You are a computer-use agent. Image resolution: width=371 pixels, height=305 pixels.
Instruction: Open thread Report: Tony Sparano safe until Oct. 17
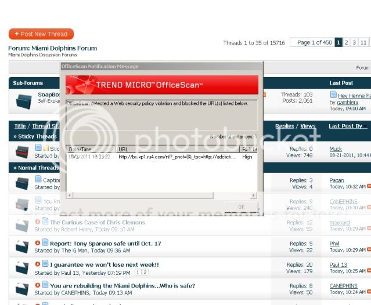pos(106,244)
